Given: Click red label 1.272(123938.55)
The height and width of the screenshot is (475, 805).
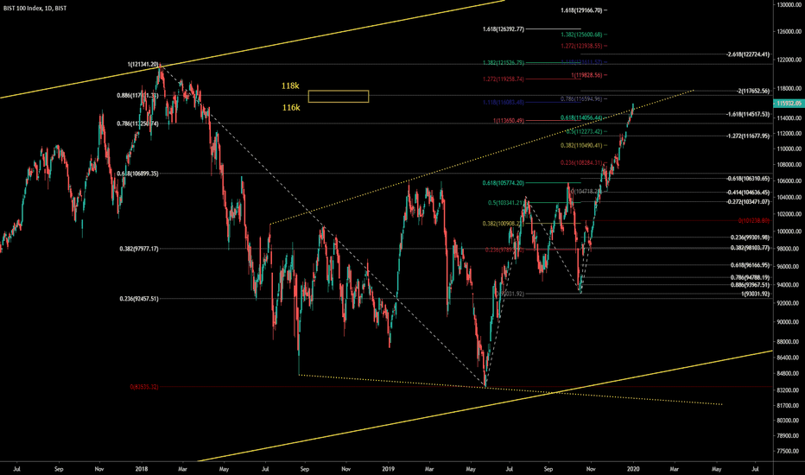Looking at the screenshot, I should click(581, 46).
